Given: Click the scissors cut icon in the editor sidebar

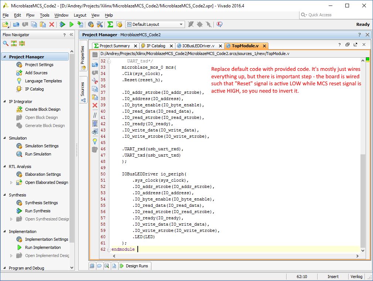Looking at the screenshot, I should tap(95, 81).
